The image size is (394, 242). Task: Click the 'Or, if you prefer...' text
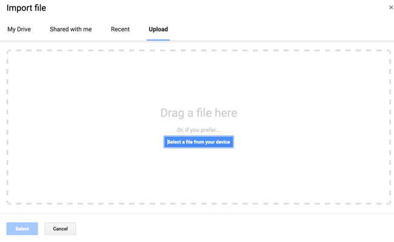point(198,130)
